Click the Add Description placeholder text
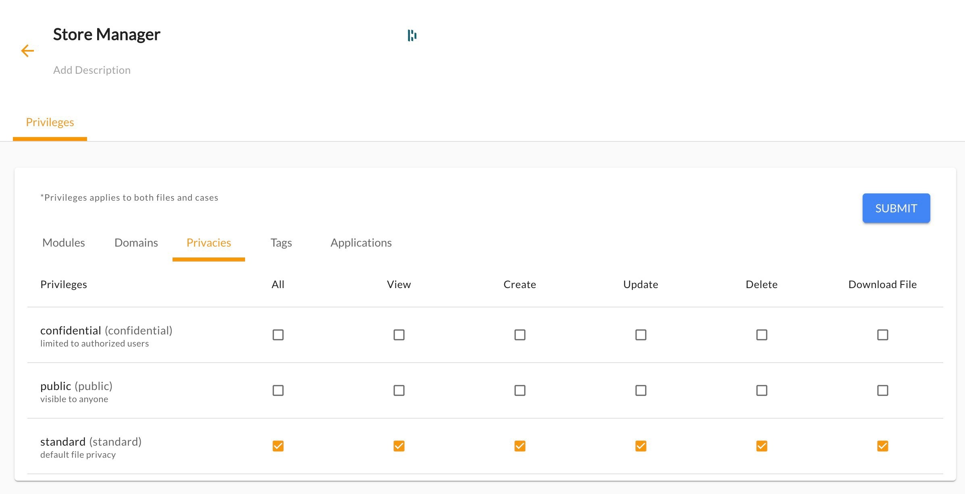This screenshot has width=965, height=494. [92, 70]
